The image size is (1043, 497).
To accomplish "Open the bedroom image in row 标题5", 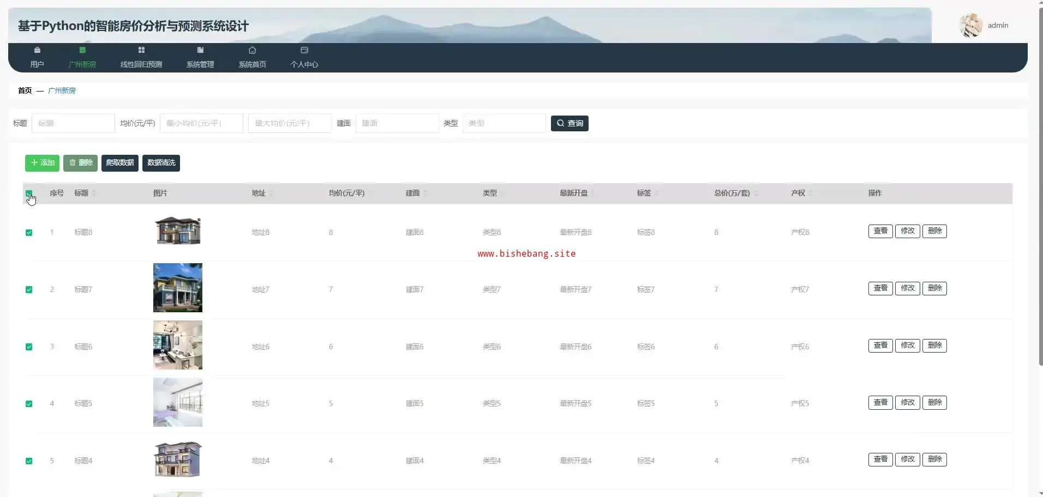I will pyautogui.click(x=178, y=402).
